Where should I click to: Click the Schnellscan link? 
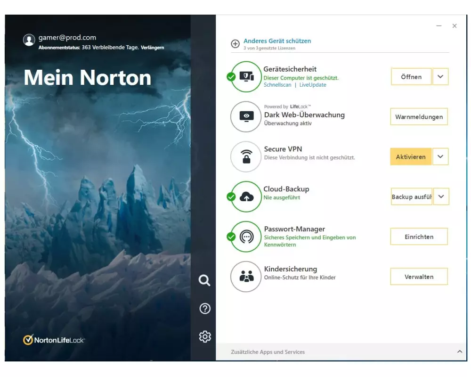[277, 85]
